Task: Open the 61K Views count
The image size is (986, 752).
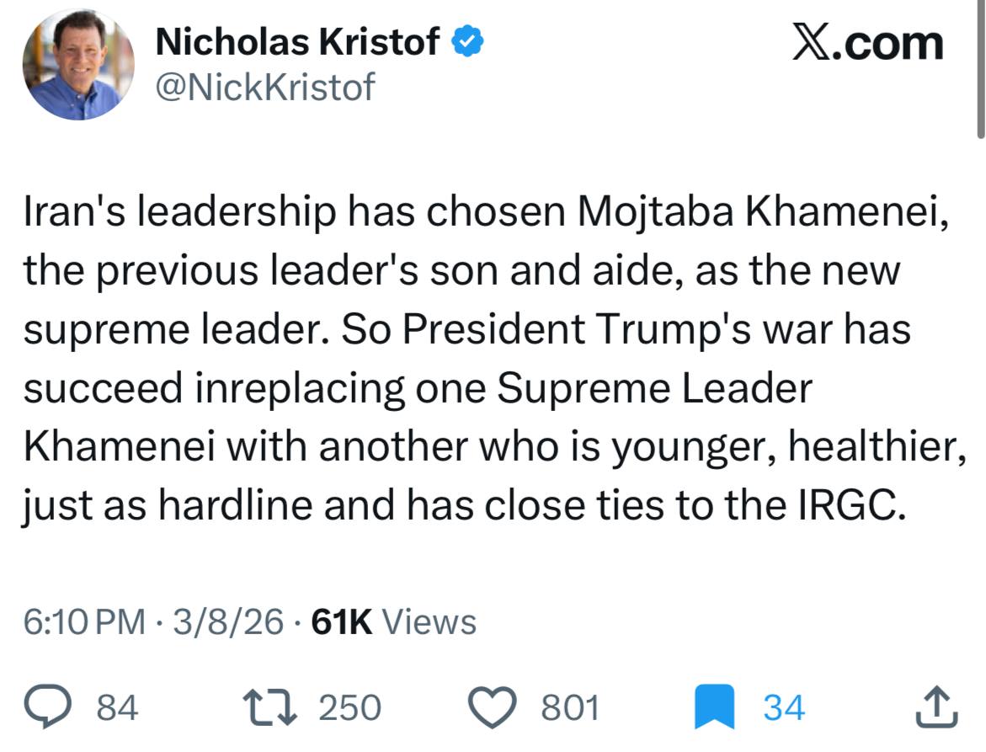Action: point(393,622)
